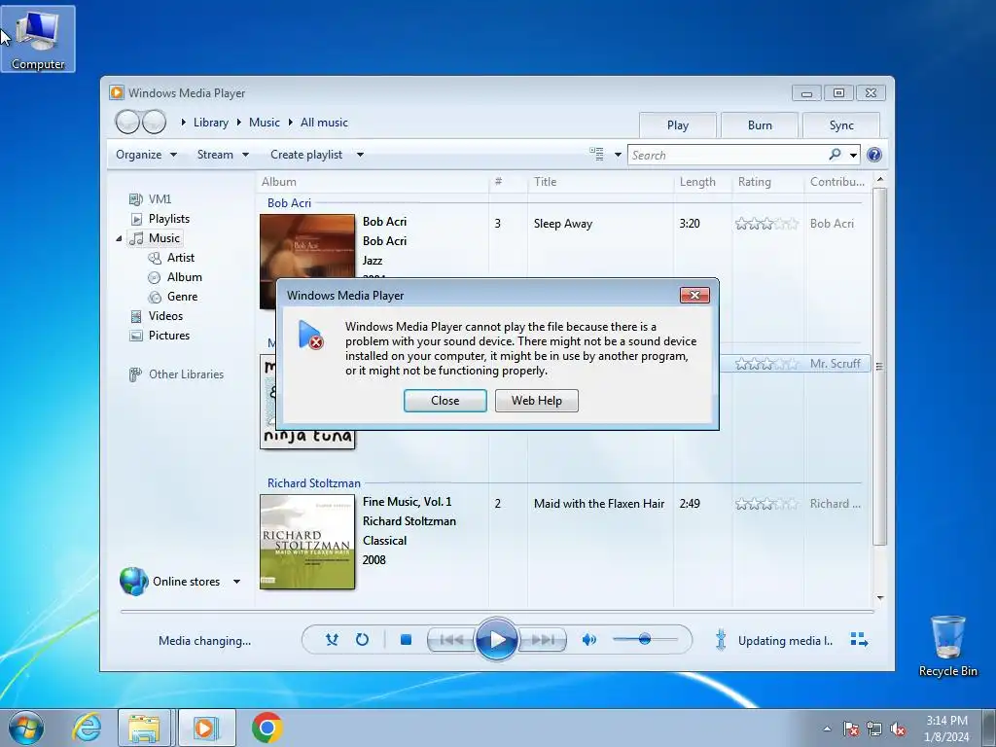
Task: Open Playlists in the sidebar
Action: pyautogui.click(x=160, y=219)
